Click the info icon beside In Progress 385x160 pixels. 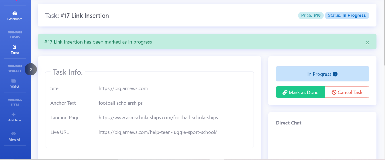(x=335, y=74)
